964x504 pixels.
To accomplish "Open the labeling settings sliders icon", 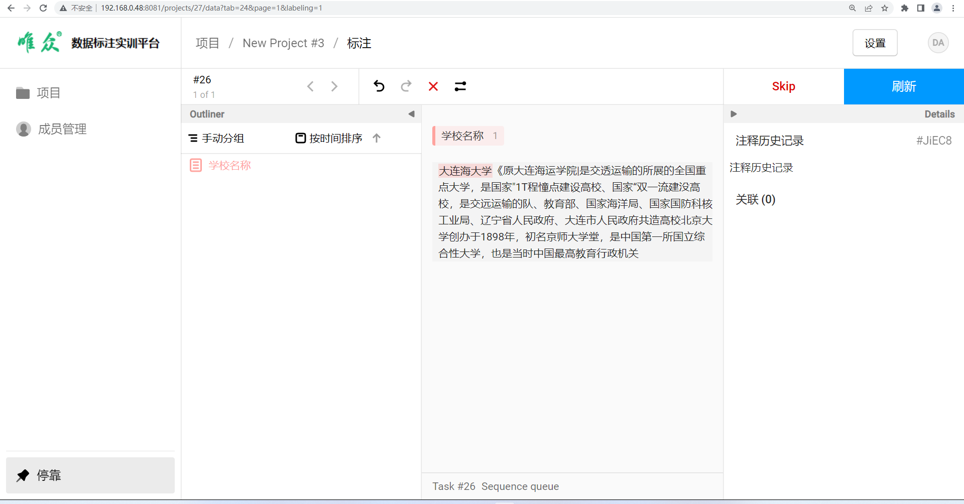I will [x=460, y=86].
